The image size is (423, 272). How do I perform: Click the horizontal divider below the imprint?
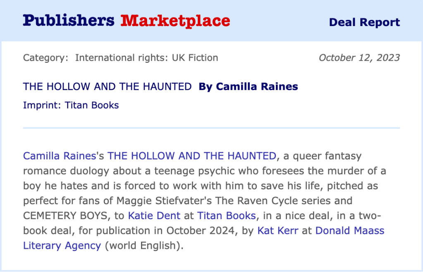211,128
